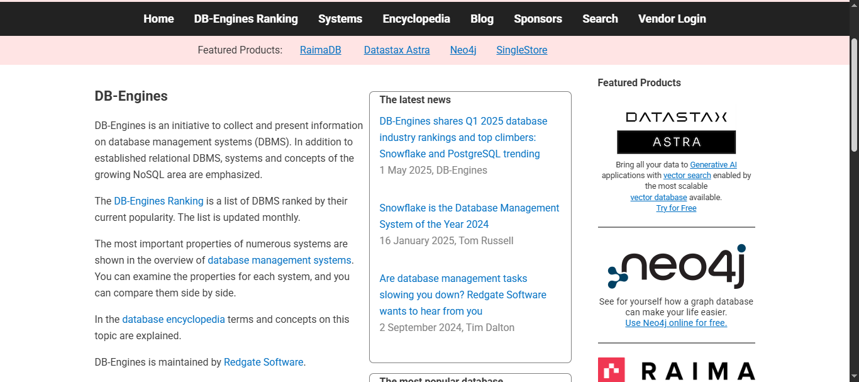Follow the database management systems link
This screenshot has width=859, height=382.
tap(279, 261)
